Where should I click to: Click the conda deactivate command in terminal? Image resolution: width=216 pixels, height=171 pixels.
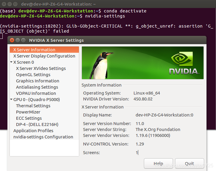pyautogui.click(x=125, y=11)
